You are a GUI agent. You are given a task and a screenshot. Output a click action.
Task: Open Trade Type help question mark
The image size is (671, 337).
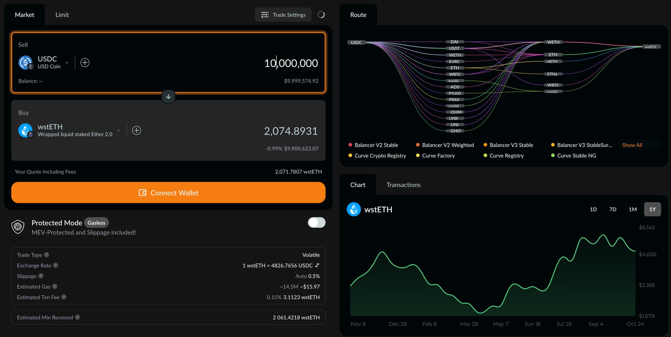click(46, 255)
